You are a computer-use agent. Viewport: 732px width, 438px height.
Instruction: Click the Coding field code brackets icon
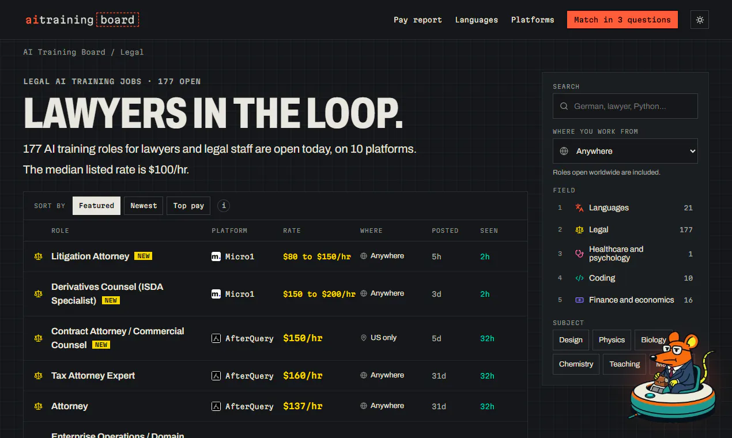pyautogui.click(x=579, y=278)
